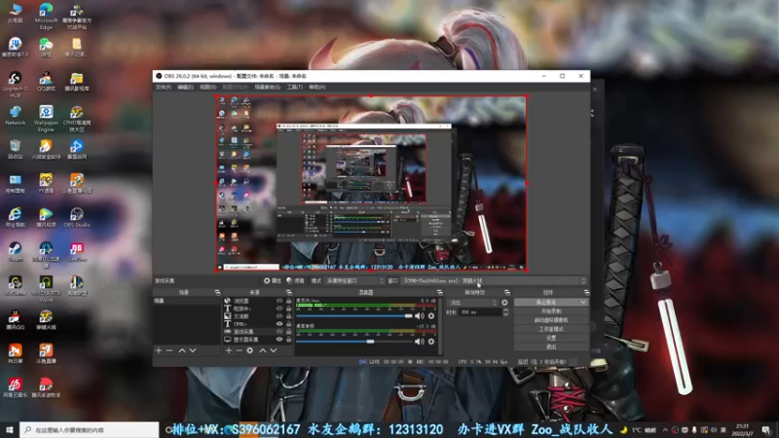Open the 文件(F) menu in OBS
Viewport: 779px width, 438px height.
(163, 88)
